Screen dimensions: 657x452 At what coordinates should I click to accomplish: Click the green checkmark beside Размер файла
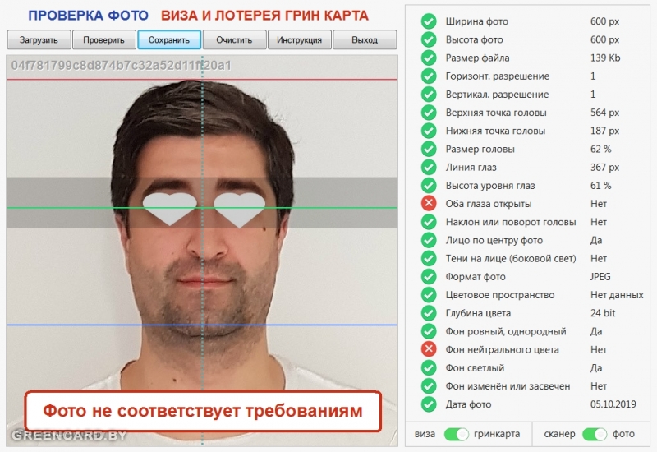(429, 58)
